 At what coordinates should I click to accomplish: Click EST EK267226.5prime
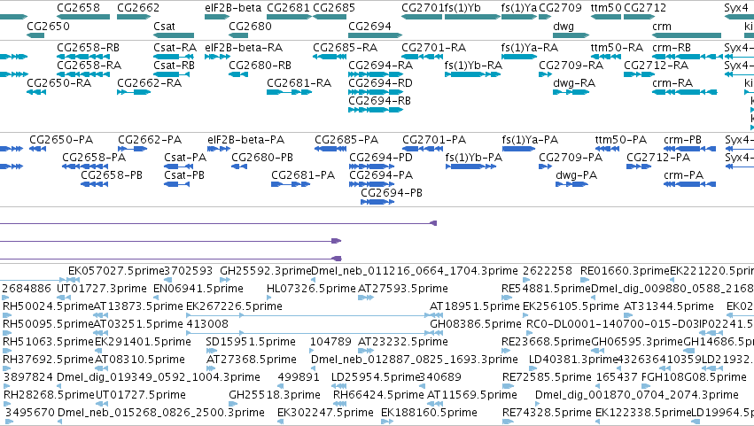pos(307,315)
